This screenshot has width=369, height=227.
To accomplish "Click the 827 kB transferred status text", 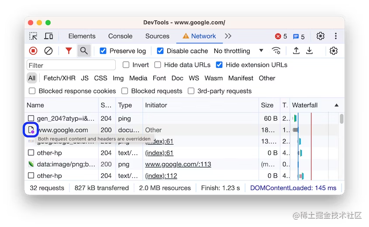I will (x=102, y=188).
